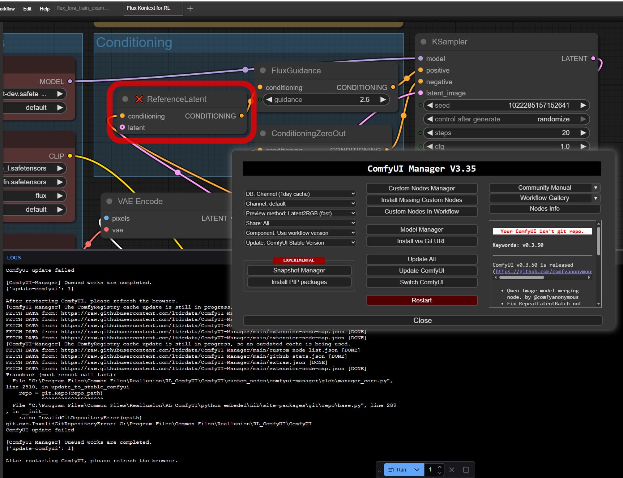The width and height of the screenshot is (623, 478).
Task: Open Nodes Info
Action: 545,208
